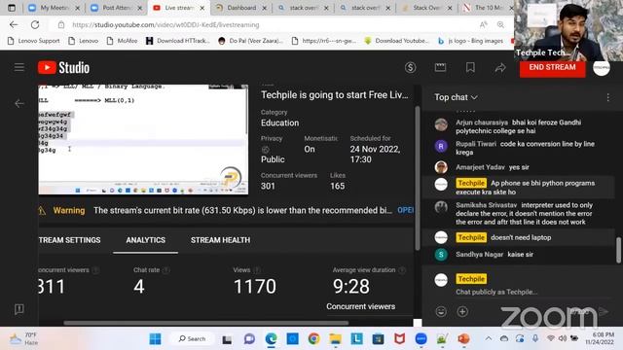Click the Average view duration info icon
Screen dimensions: 623x350
(x=402, y=270)
